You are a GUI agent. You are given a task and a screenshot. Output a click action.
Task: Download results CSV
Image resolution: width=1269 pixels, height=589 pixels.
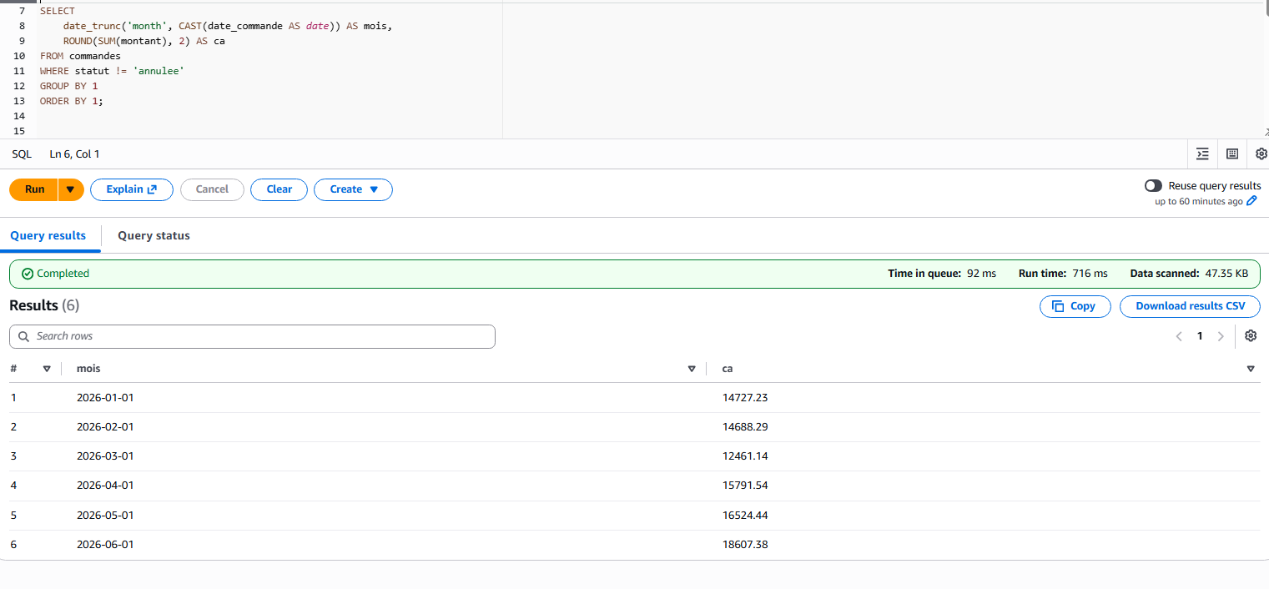pyautogui.click(x=1190, y=306)
